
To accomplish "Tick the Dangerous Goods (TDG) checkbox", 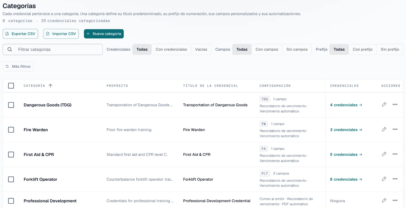I will coord(11,105).
